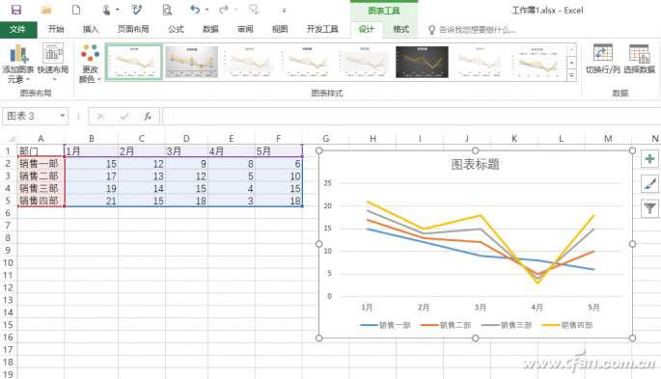
Task: Switch to the 视图 tab
Action: 280,29
